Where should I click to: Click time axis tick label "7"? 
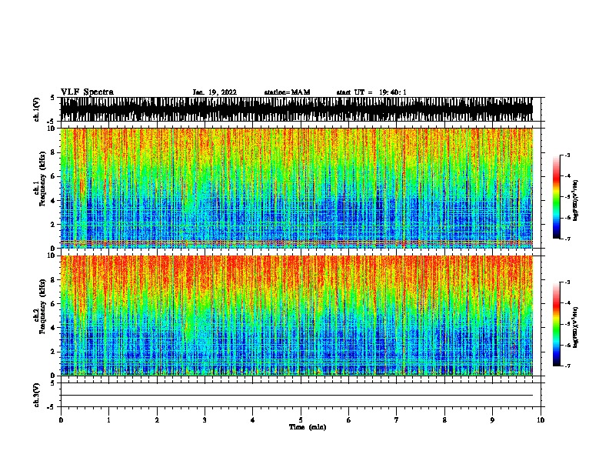point(397,420)
